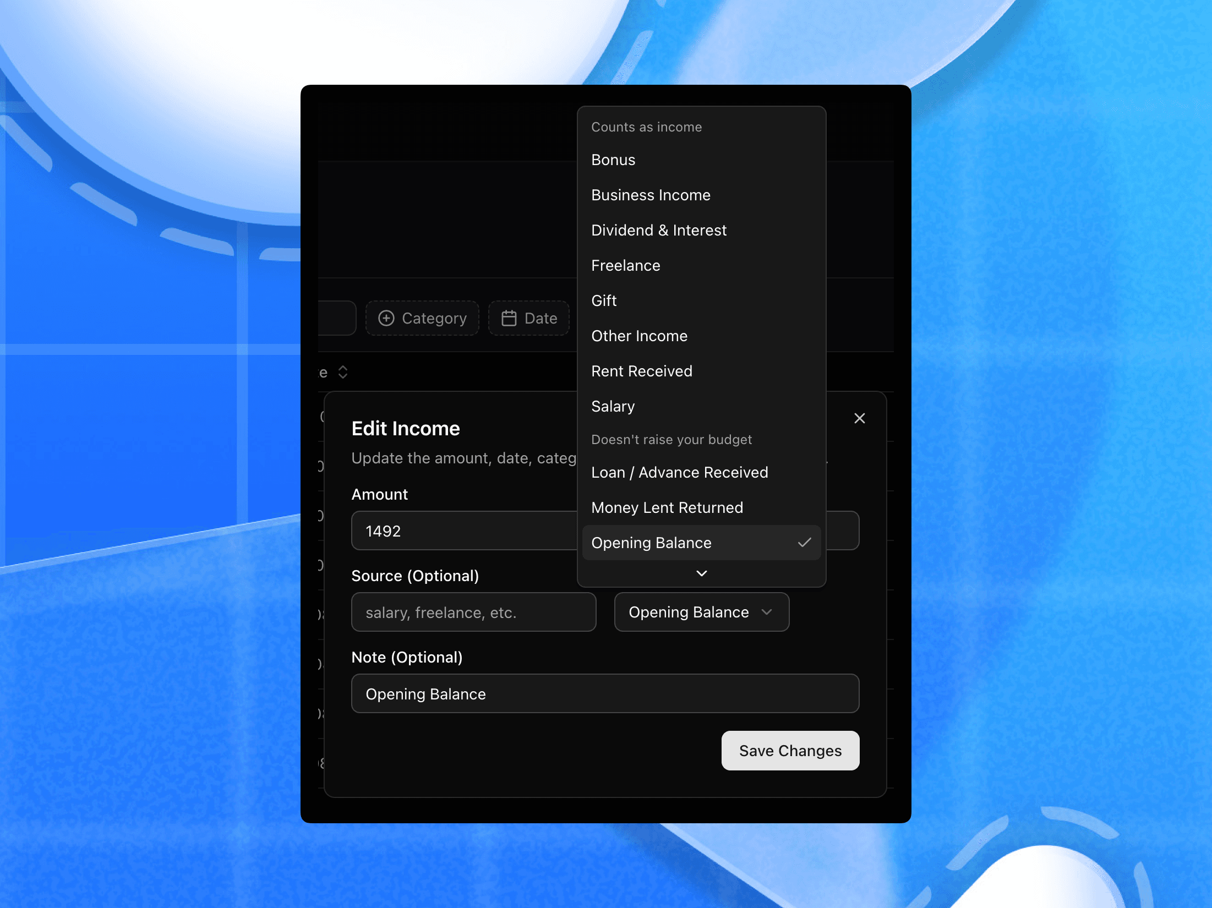Select Bonus from the category list

pyautogui.click(x=701, y=160)
